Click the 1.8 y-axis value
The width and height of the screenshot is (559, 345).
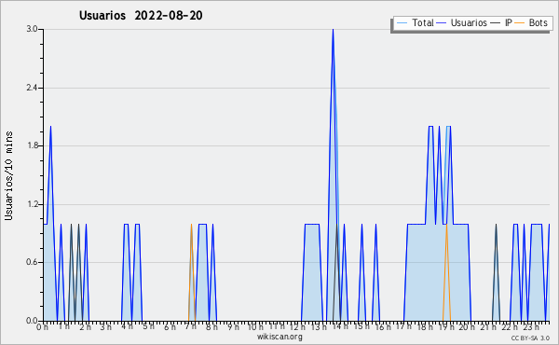(x=32, y=145)
